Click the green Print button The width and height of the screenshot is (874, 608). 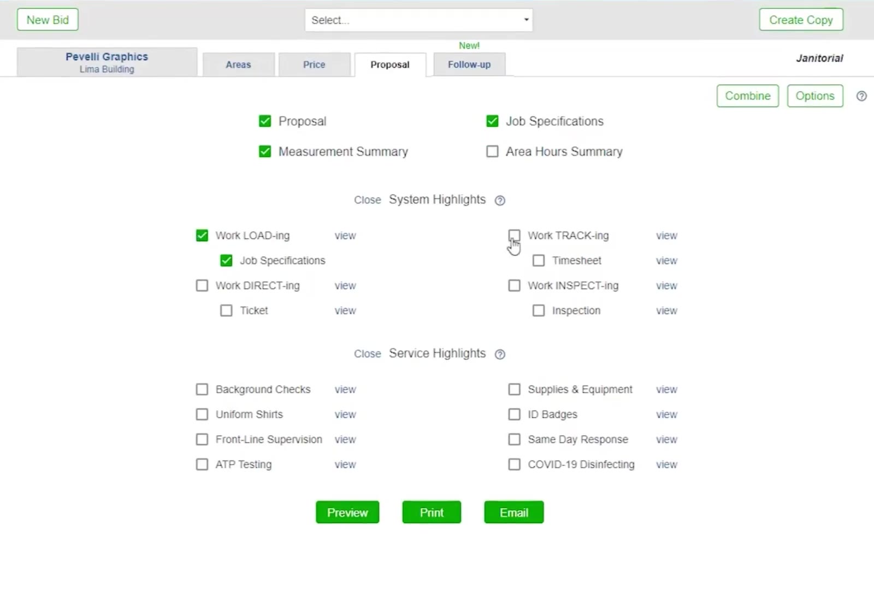(x=432, y=512)
